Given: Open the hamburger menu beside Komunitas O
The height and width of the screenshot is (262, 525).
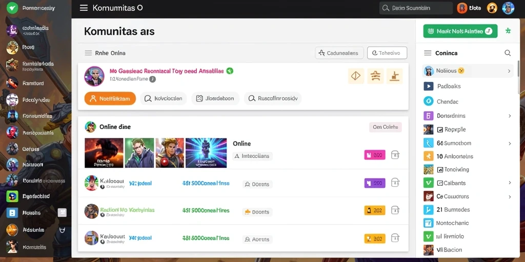Looking at the screenshot, I should click(x=84, y=8).
